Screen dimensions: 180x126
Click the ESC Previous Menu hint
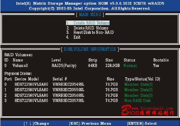tap(90, 123)
